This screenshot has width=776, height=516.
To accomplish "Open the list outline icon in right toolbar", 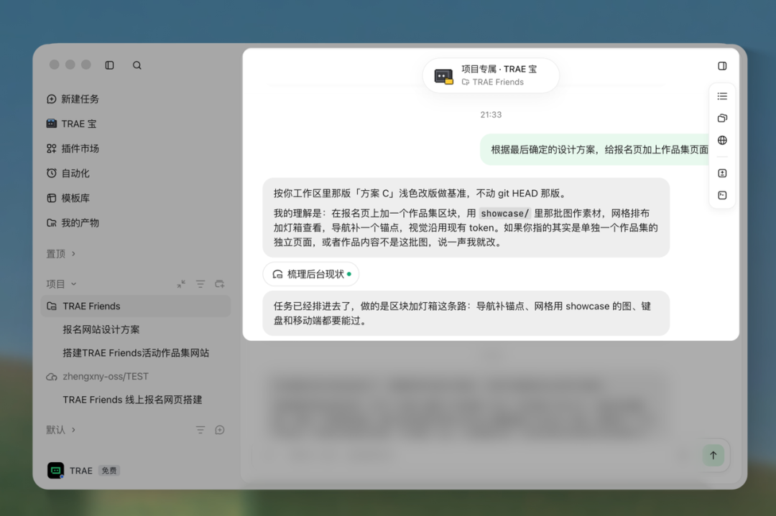I will click(x=722, y=96).
